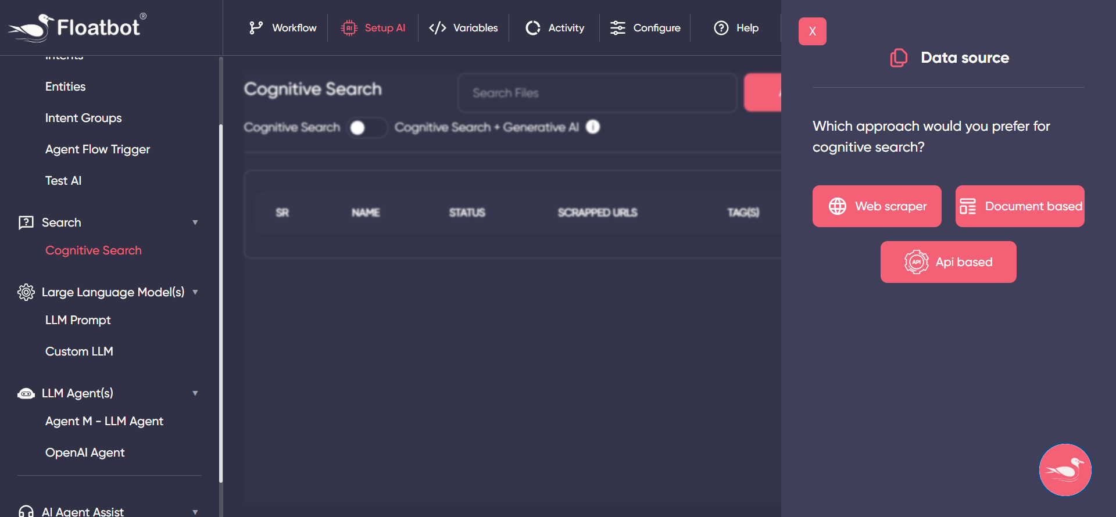This screenshot has height=517, width=1116.
Task: Open the Workflow menu
Action: (x=283, y=28)
